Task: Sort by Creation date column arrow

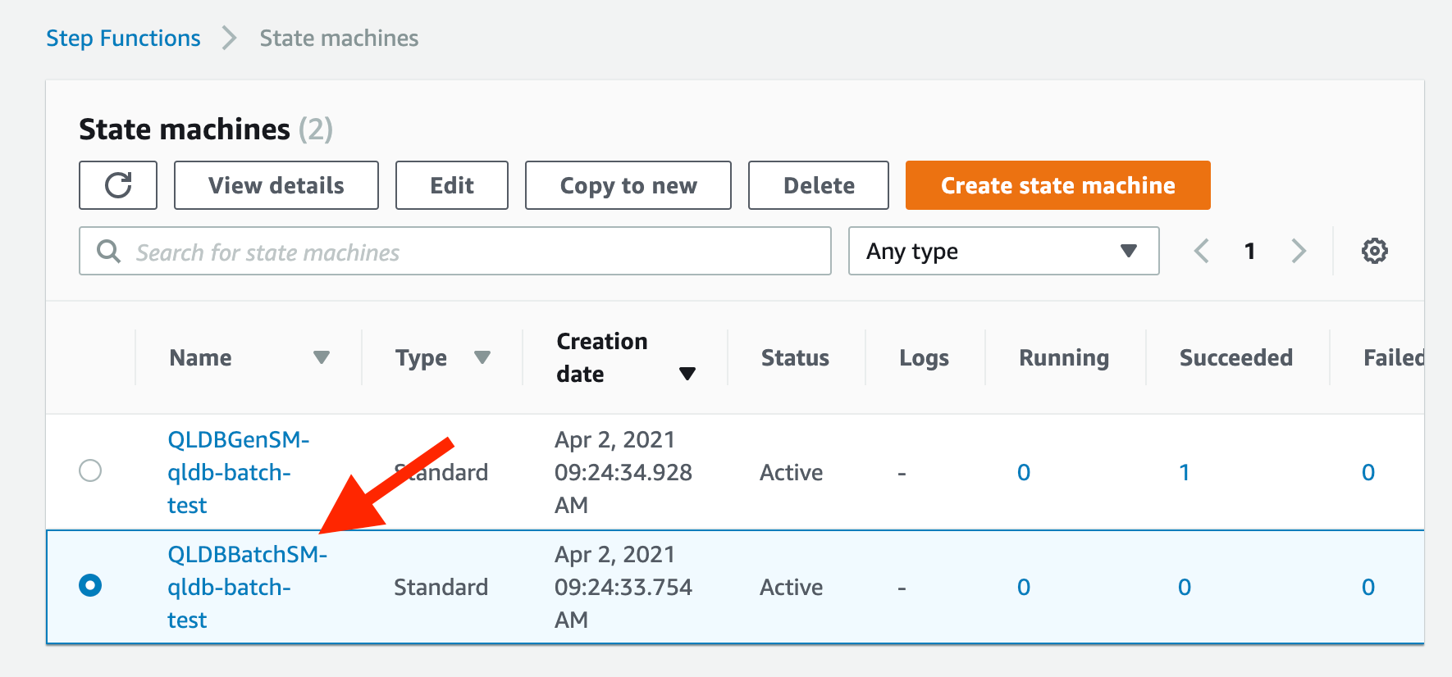Action: point(687,374)
